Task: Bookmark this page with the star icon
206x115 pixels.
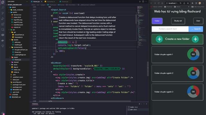Action: tap(188, 3)
